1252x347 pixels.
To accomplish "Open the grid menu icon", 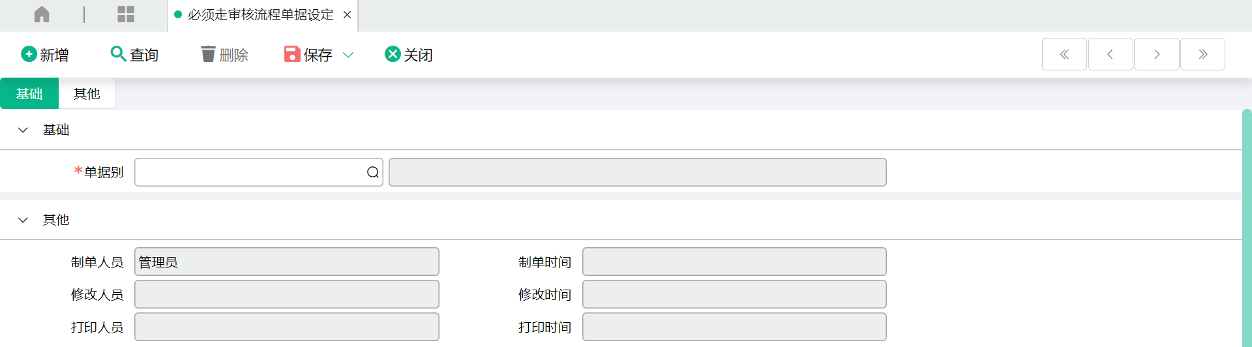I will click(126, 14).
